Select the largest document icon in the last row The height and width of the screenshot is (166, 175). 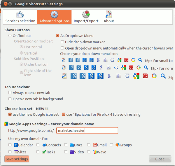click(64, 76)
